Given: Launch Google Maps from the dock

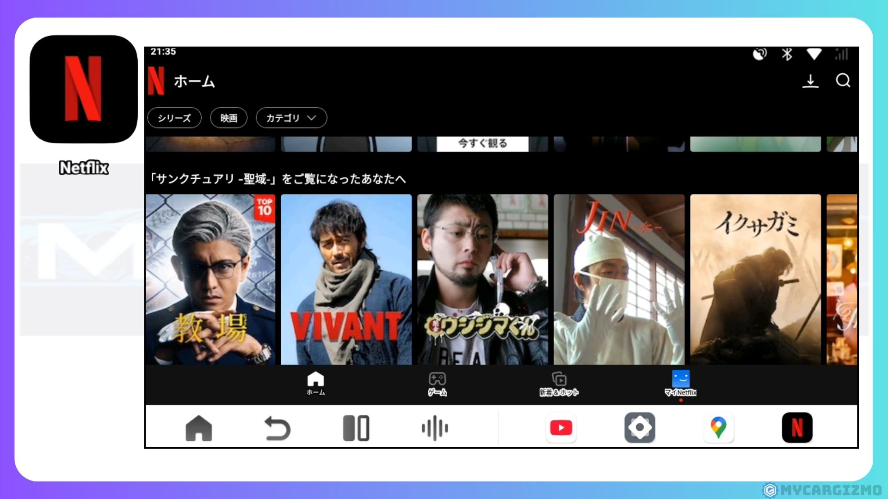Looking at the screenshot, I should [718, 428].
